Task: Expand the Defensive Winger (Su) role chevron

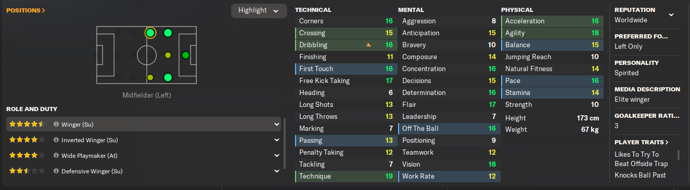Action: (276, 171)
